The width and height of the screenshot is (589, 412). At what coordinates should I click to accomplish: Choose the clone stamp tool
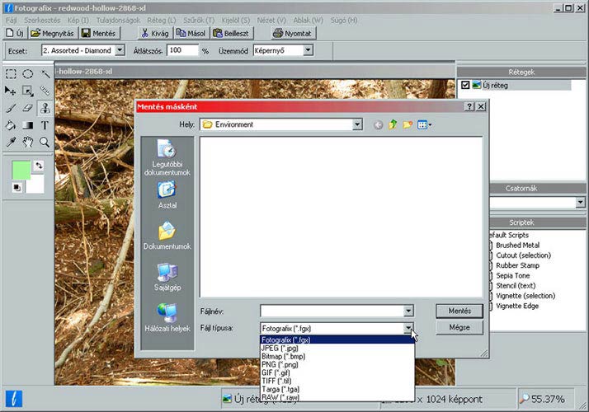(x=45, y=108)
